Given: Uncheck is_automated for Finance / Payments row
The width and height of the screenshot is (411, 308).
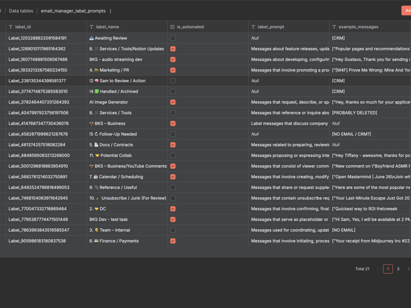Looking at the screenshot, I should 173,241.
